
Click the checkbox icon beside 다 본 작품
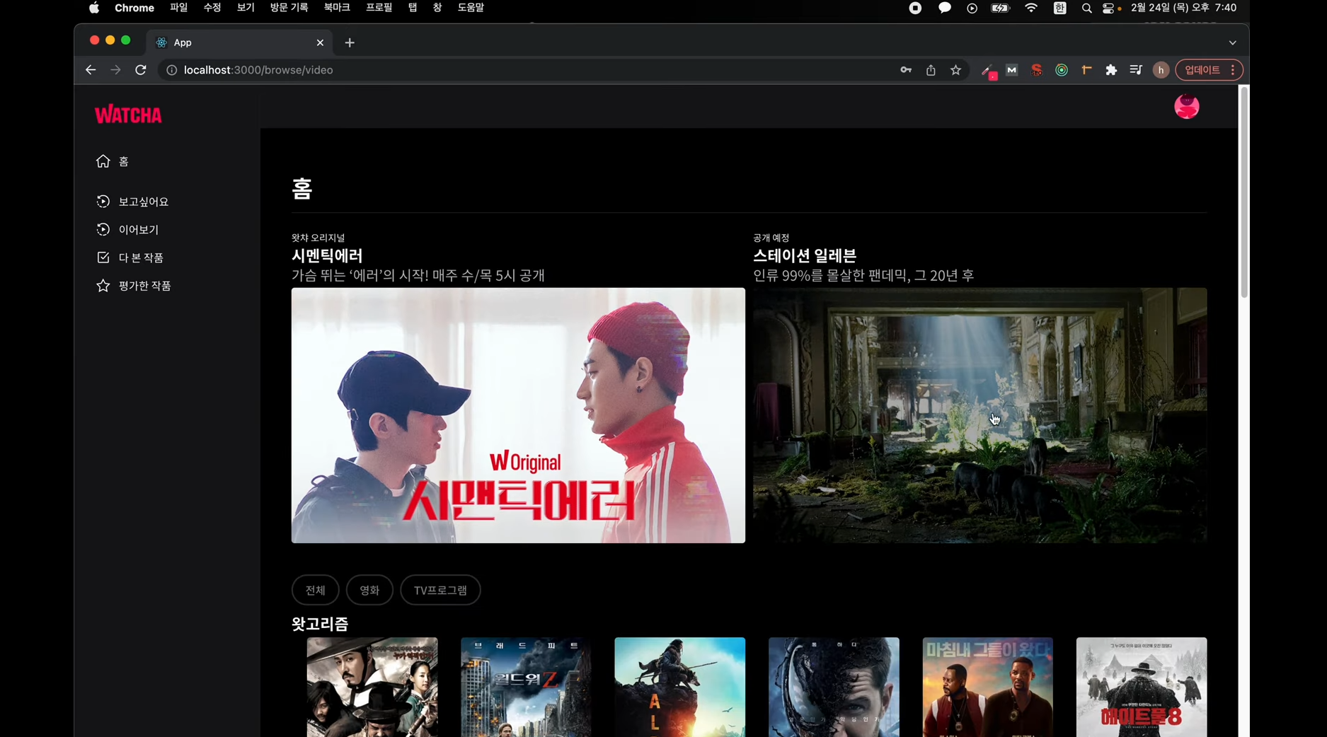(103, 257)
